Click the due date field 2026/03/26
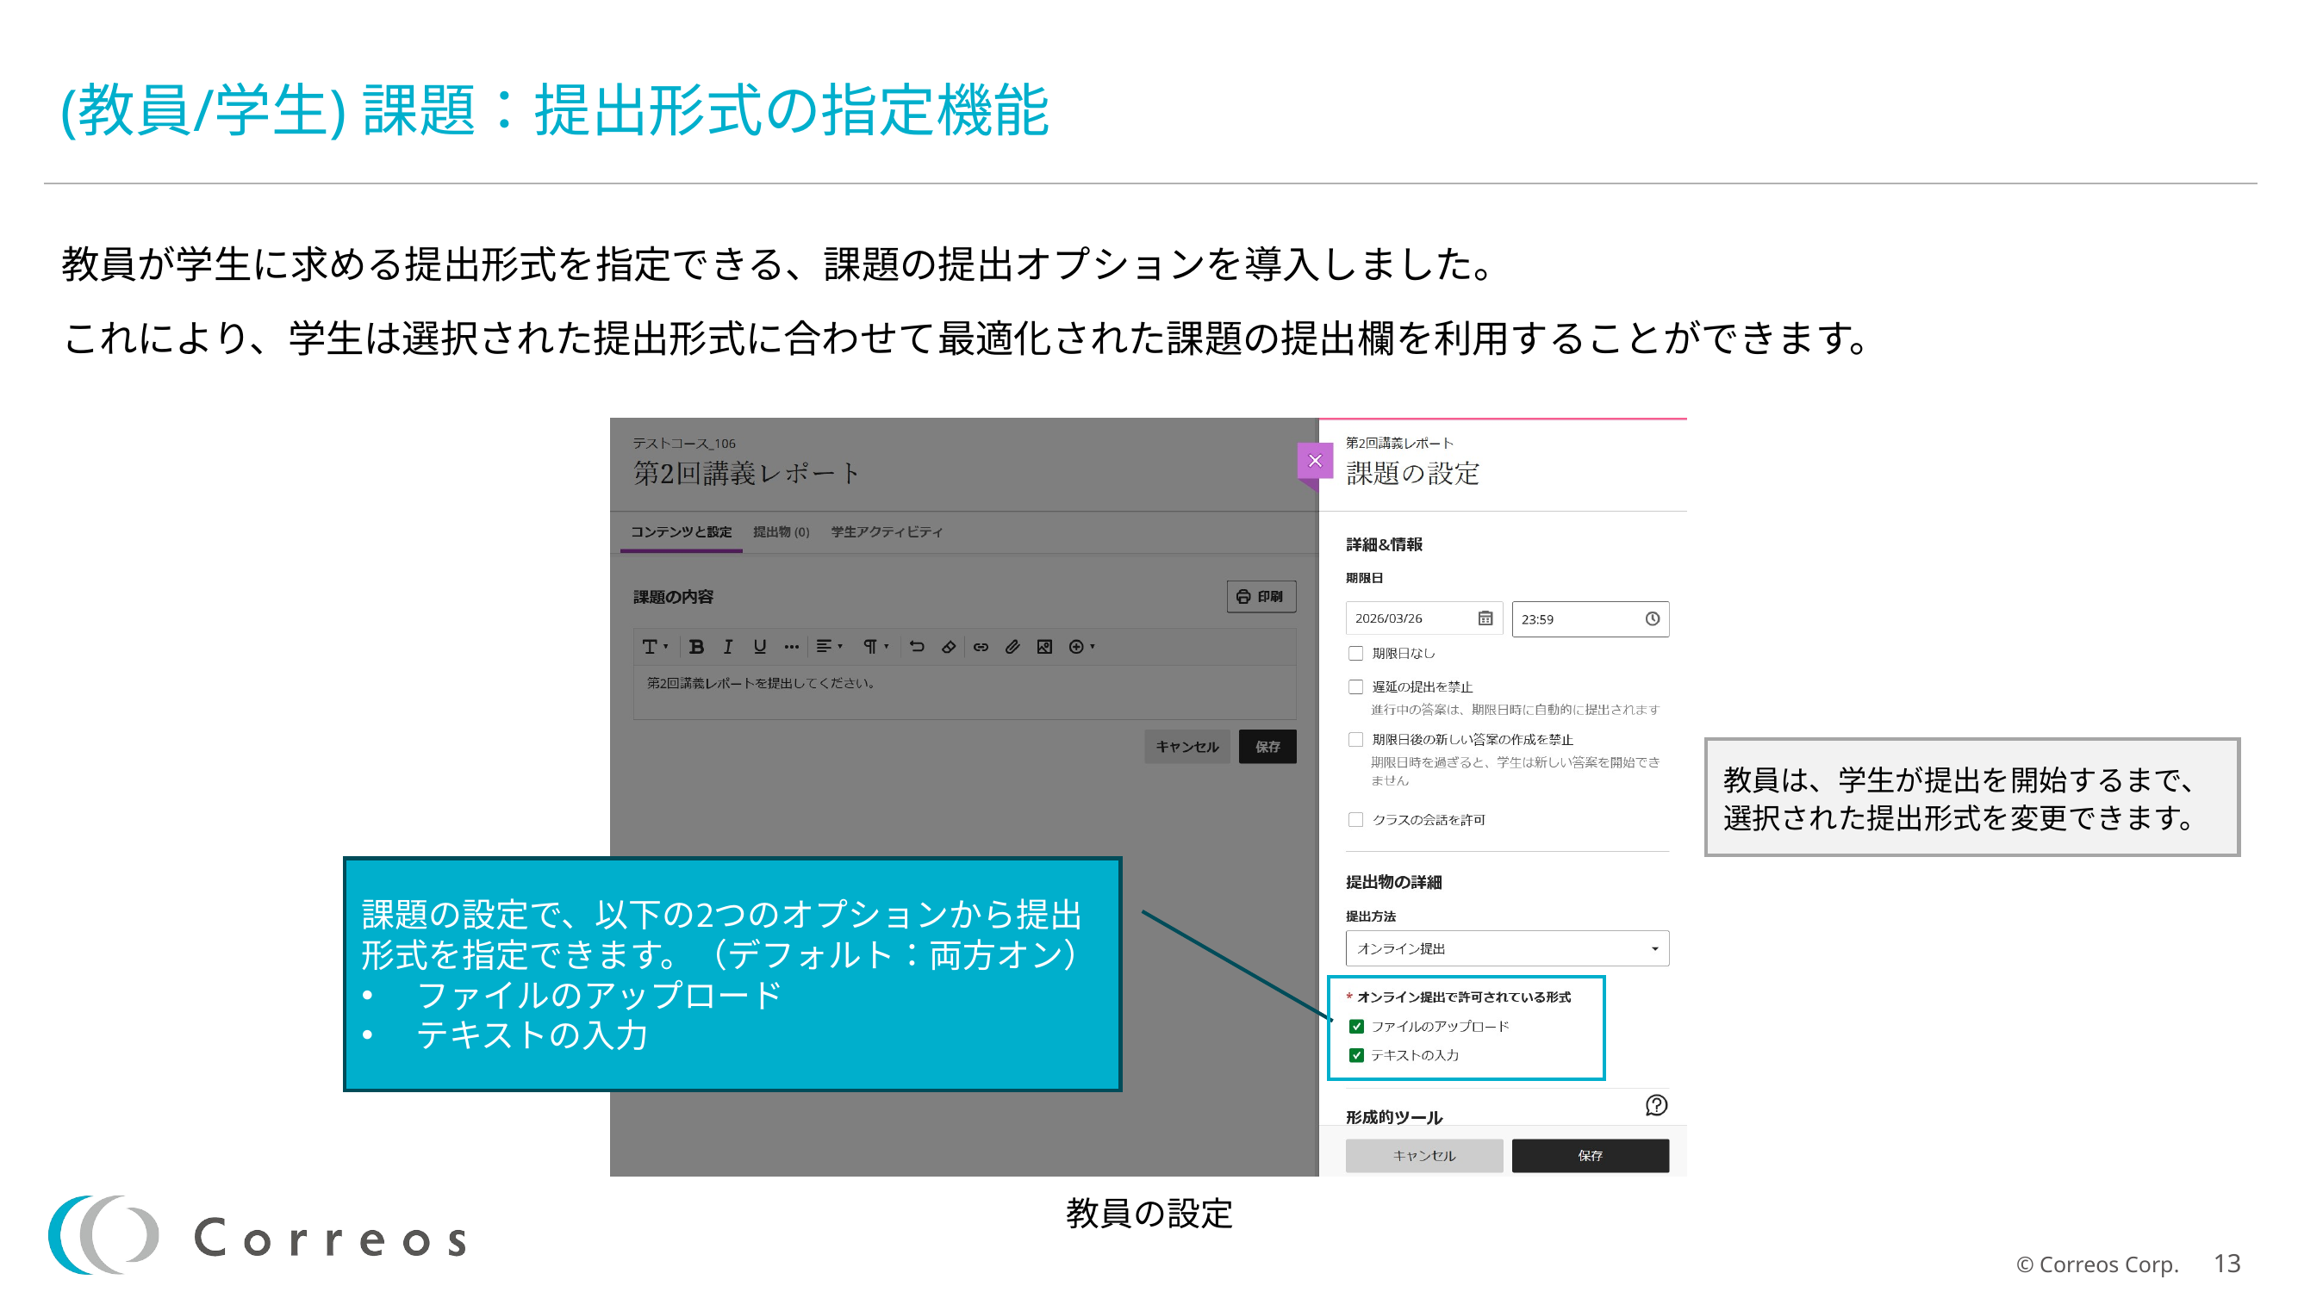The height and width of the screenshot is (1292, 2298). (x=1423, y=618)
